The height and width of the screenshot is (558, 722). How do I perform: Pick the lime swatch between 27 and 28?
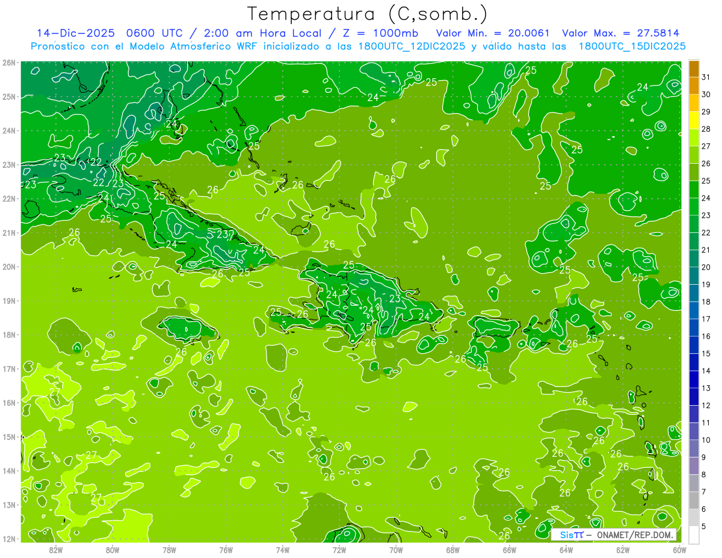[x=694, y=137]
